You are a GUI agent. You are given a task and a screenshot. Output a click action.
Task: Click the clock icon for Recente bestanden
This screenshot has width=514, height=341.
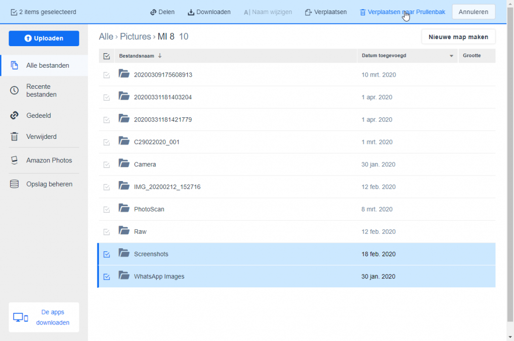coord(15,90)
